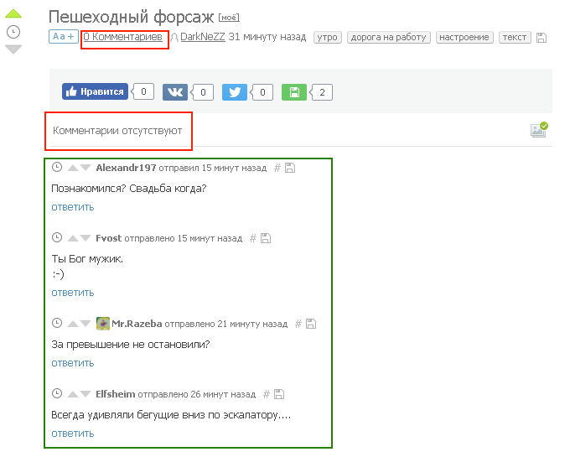The image size is (570, 457).
Task: Toggle the Aa+ font size control
Action: [63, 37]
